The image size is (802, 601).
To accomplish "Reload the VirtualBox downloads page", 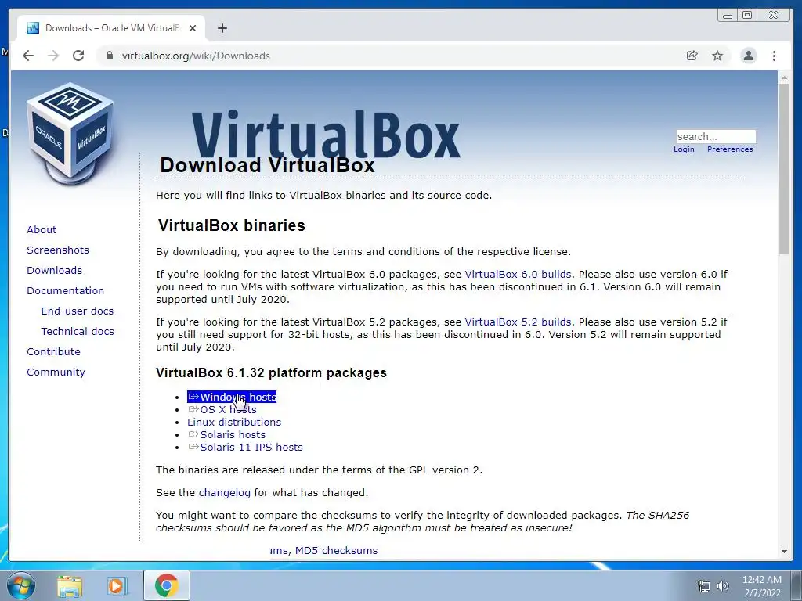I will (x=78, y=56).
